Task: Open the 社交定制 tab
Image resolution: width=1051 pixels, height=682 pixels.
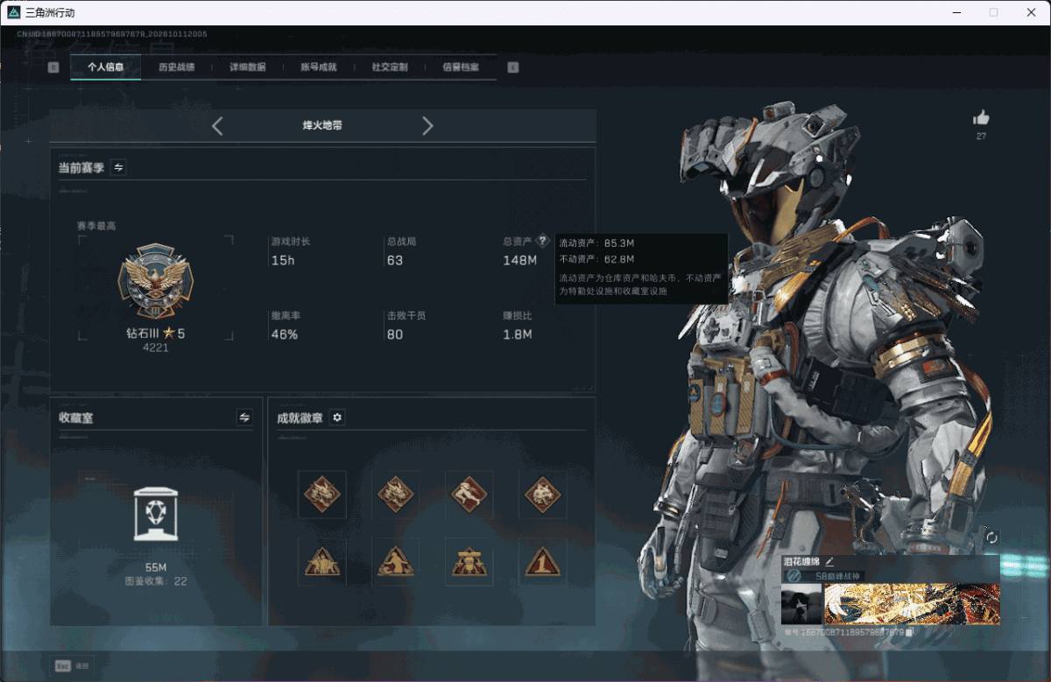Action: click(x=390, y=67)
